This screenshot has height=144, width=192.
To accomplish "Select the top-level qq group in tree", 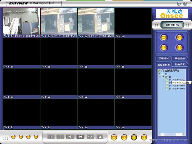I will point(166,74).
